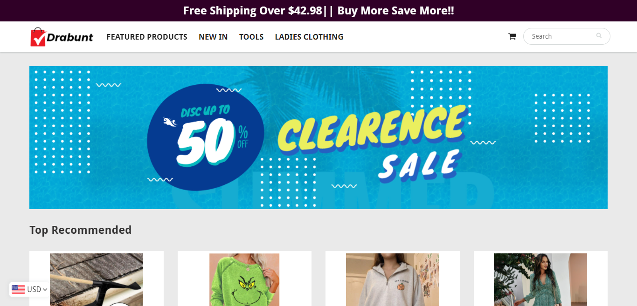637x306 pixels.
Task: Go to New In section
Action: pyautogui.click(x=213, y=37)
